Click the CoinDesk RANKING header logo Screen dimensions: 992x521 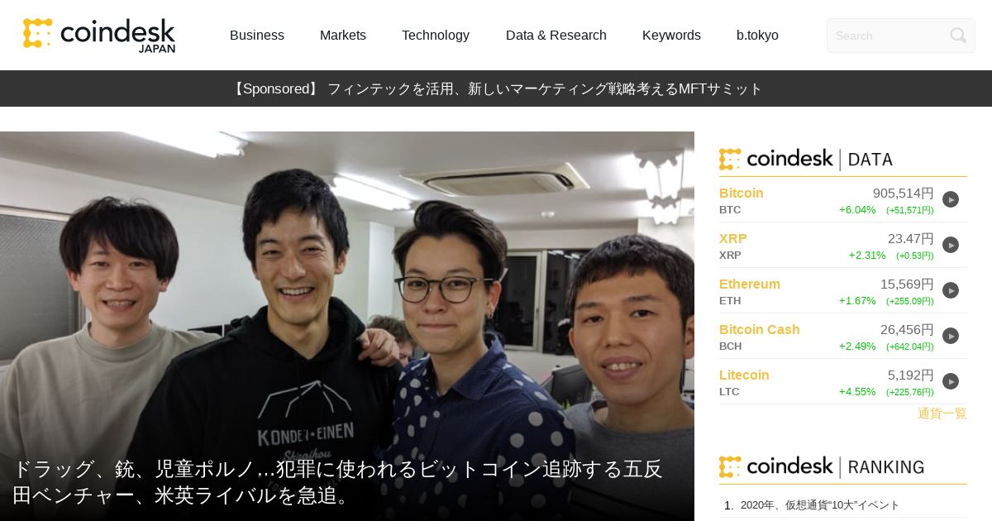822,466
